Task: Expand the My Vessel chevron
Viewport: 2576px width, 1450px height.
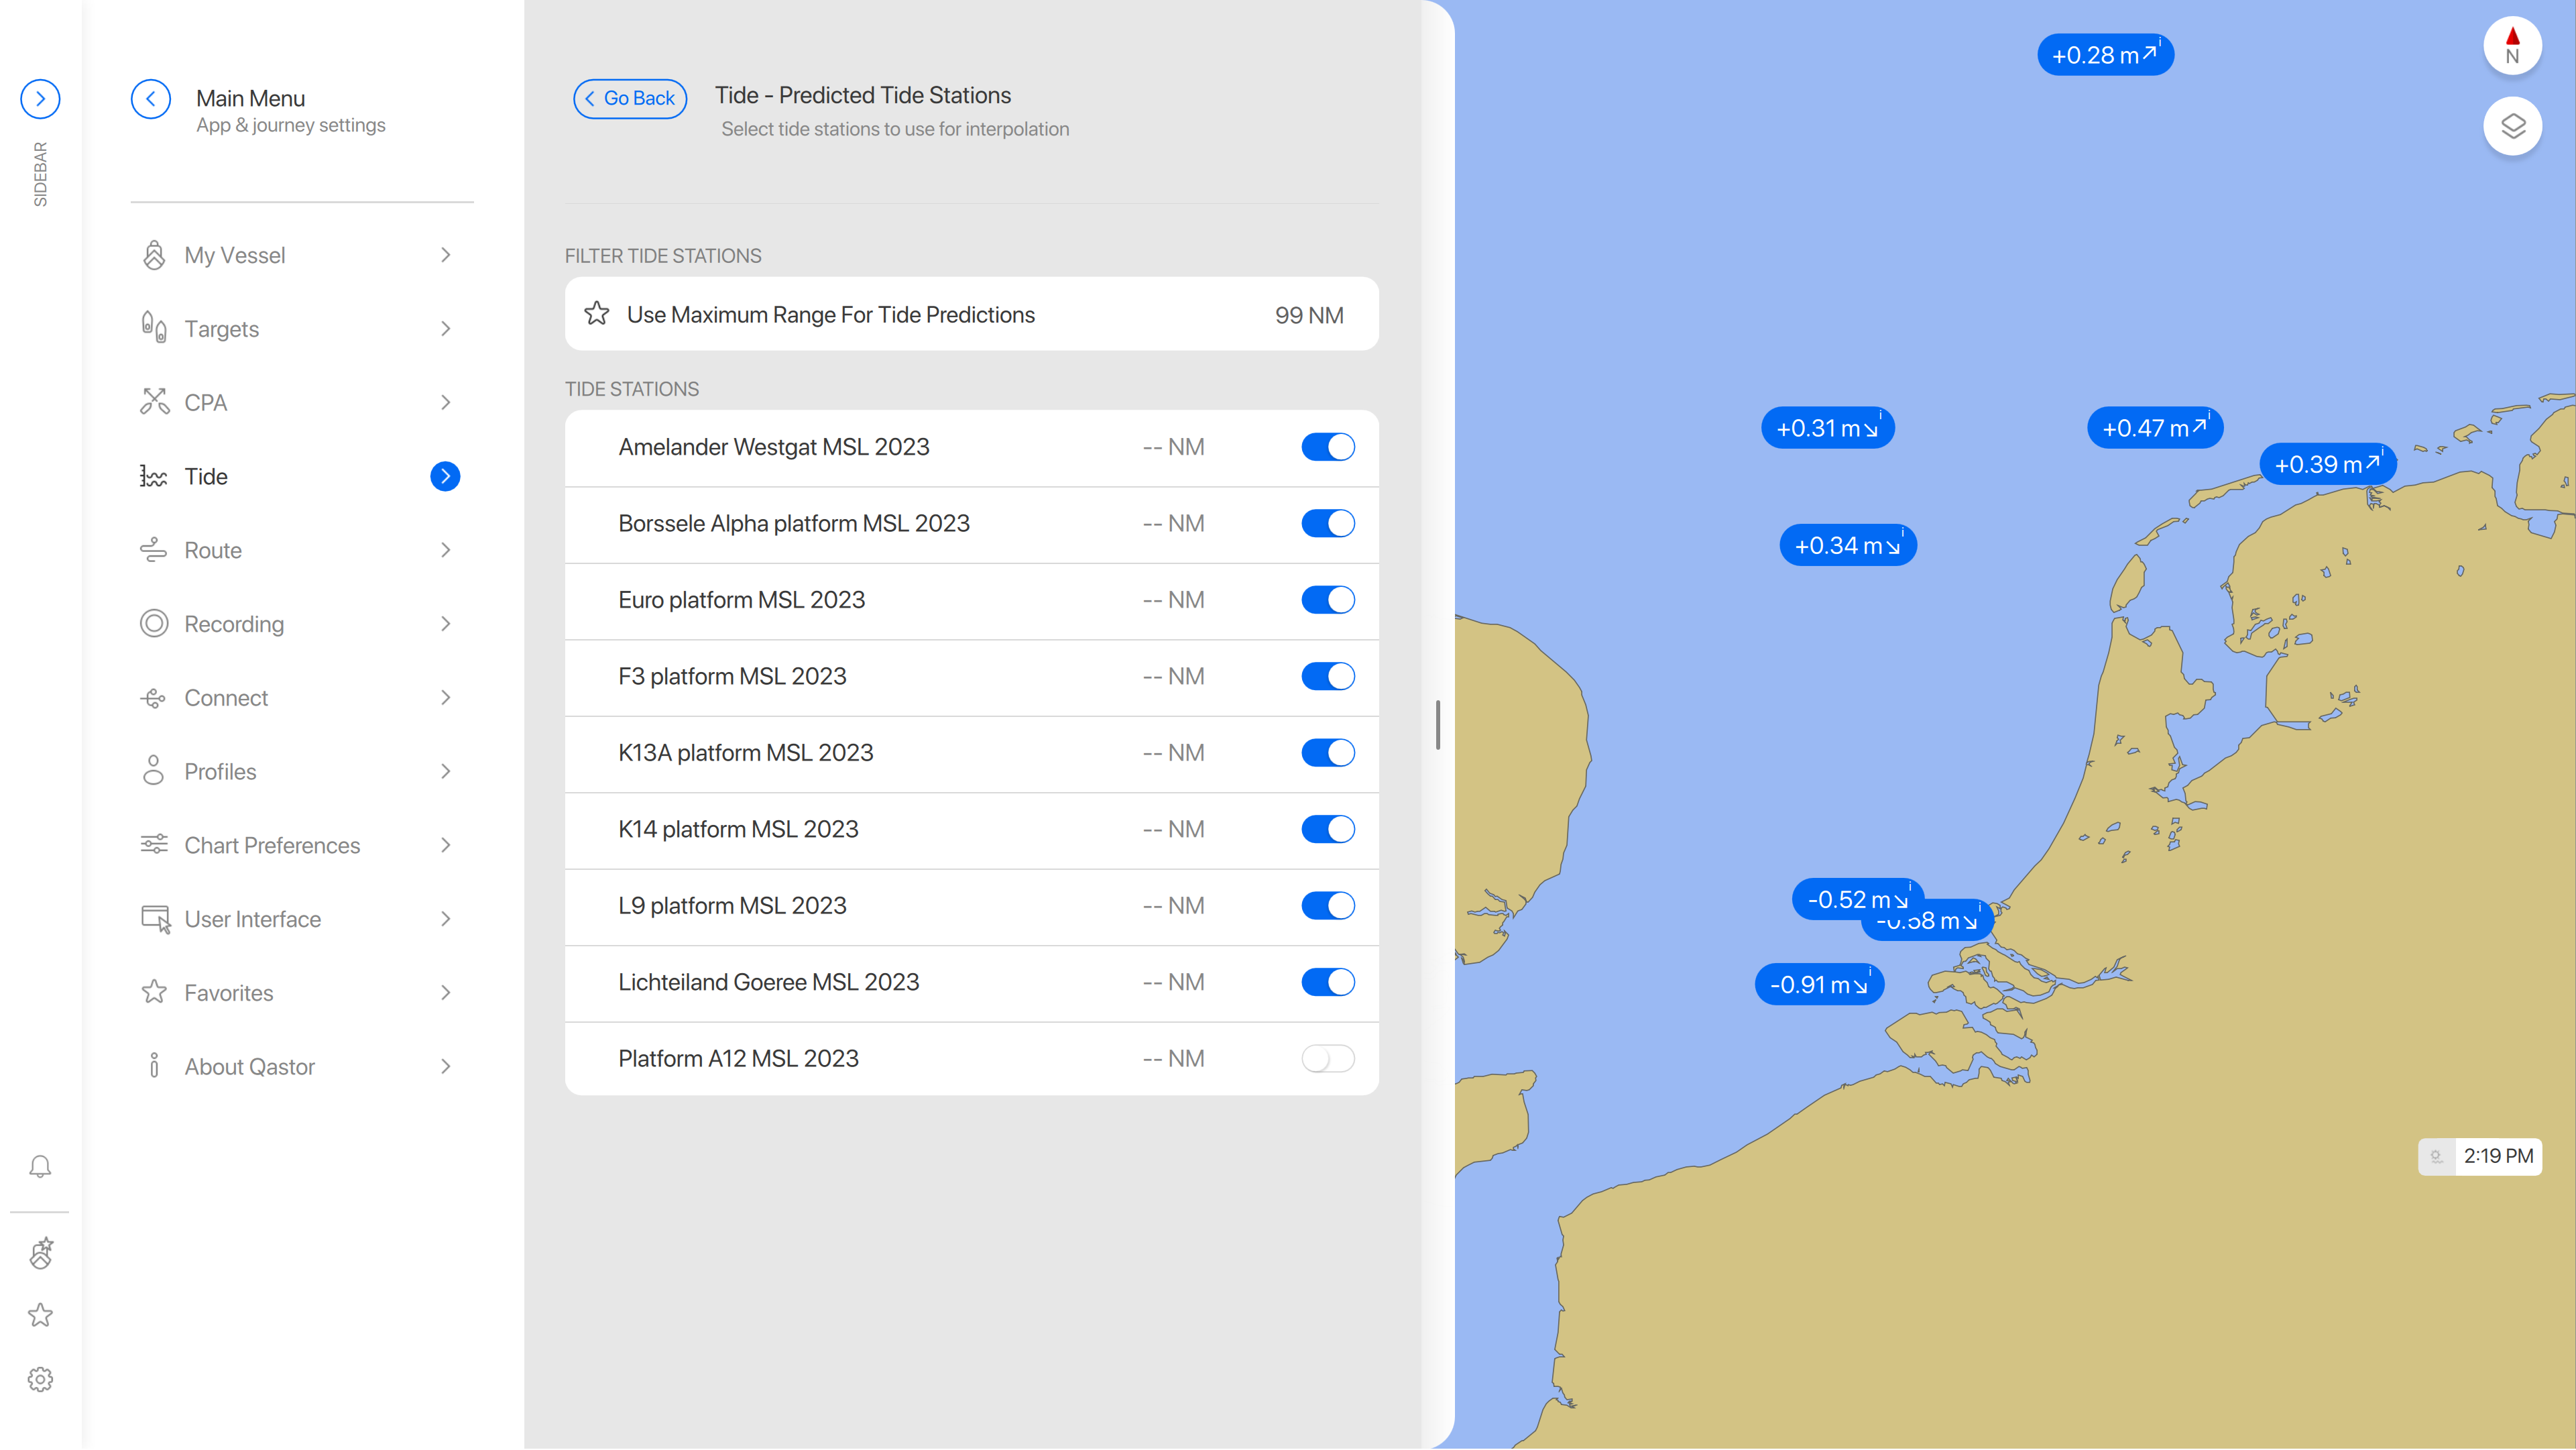Action: [445, 255]
